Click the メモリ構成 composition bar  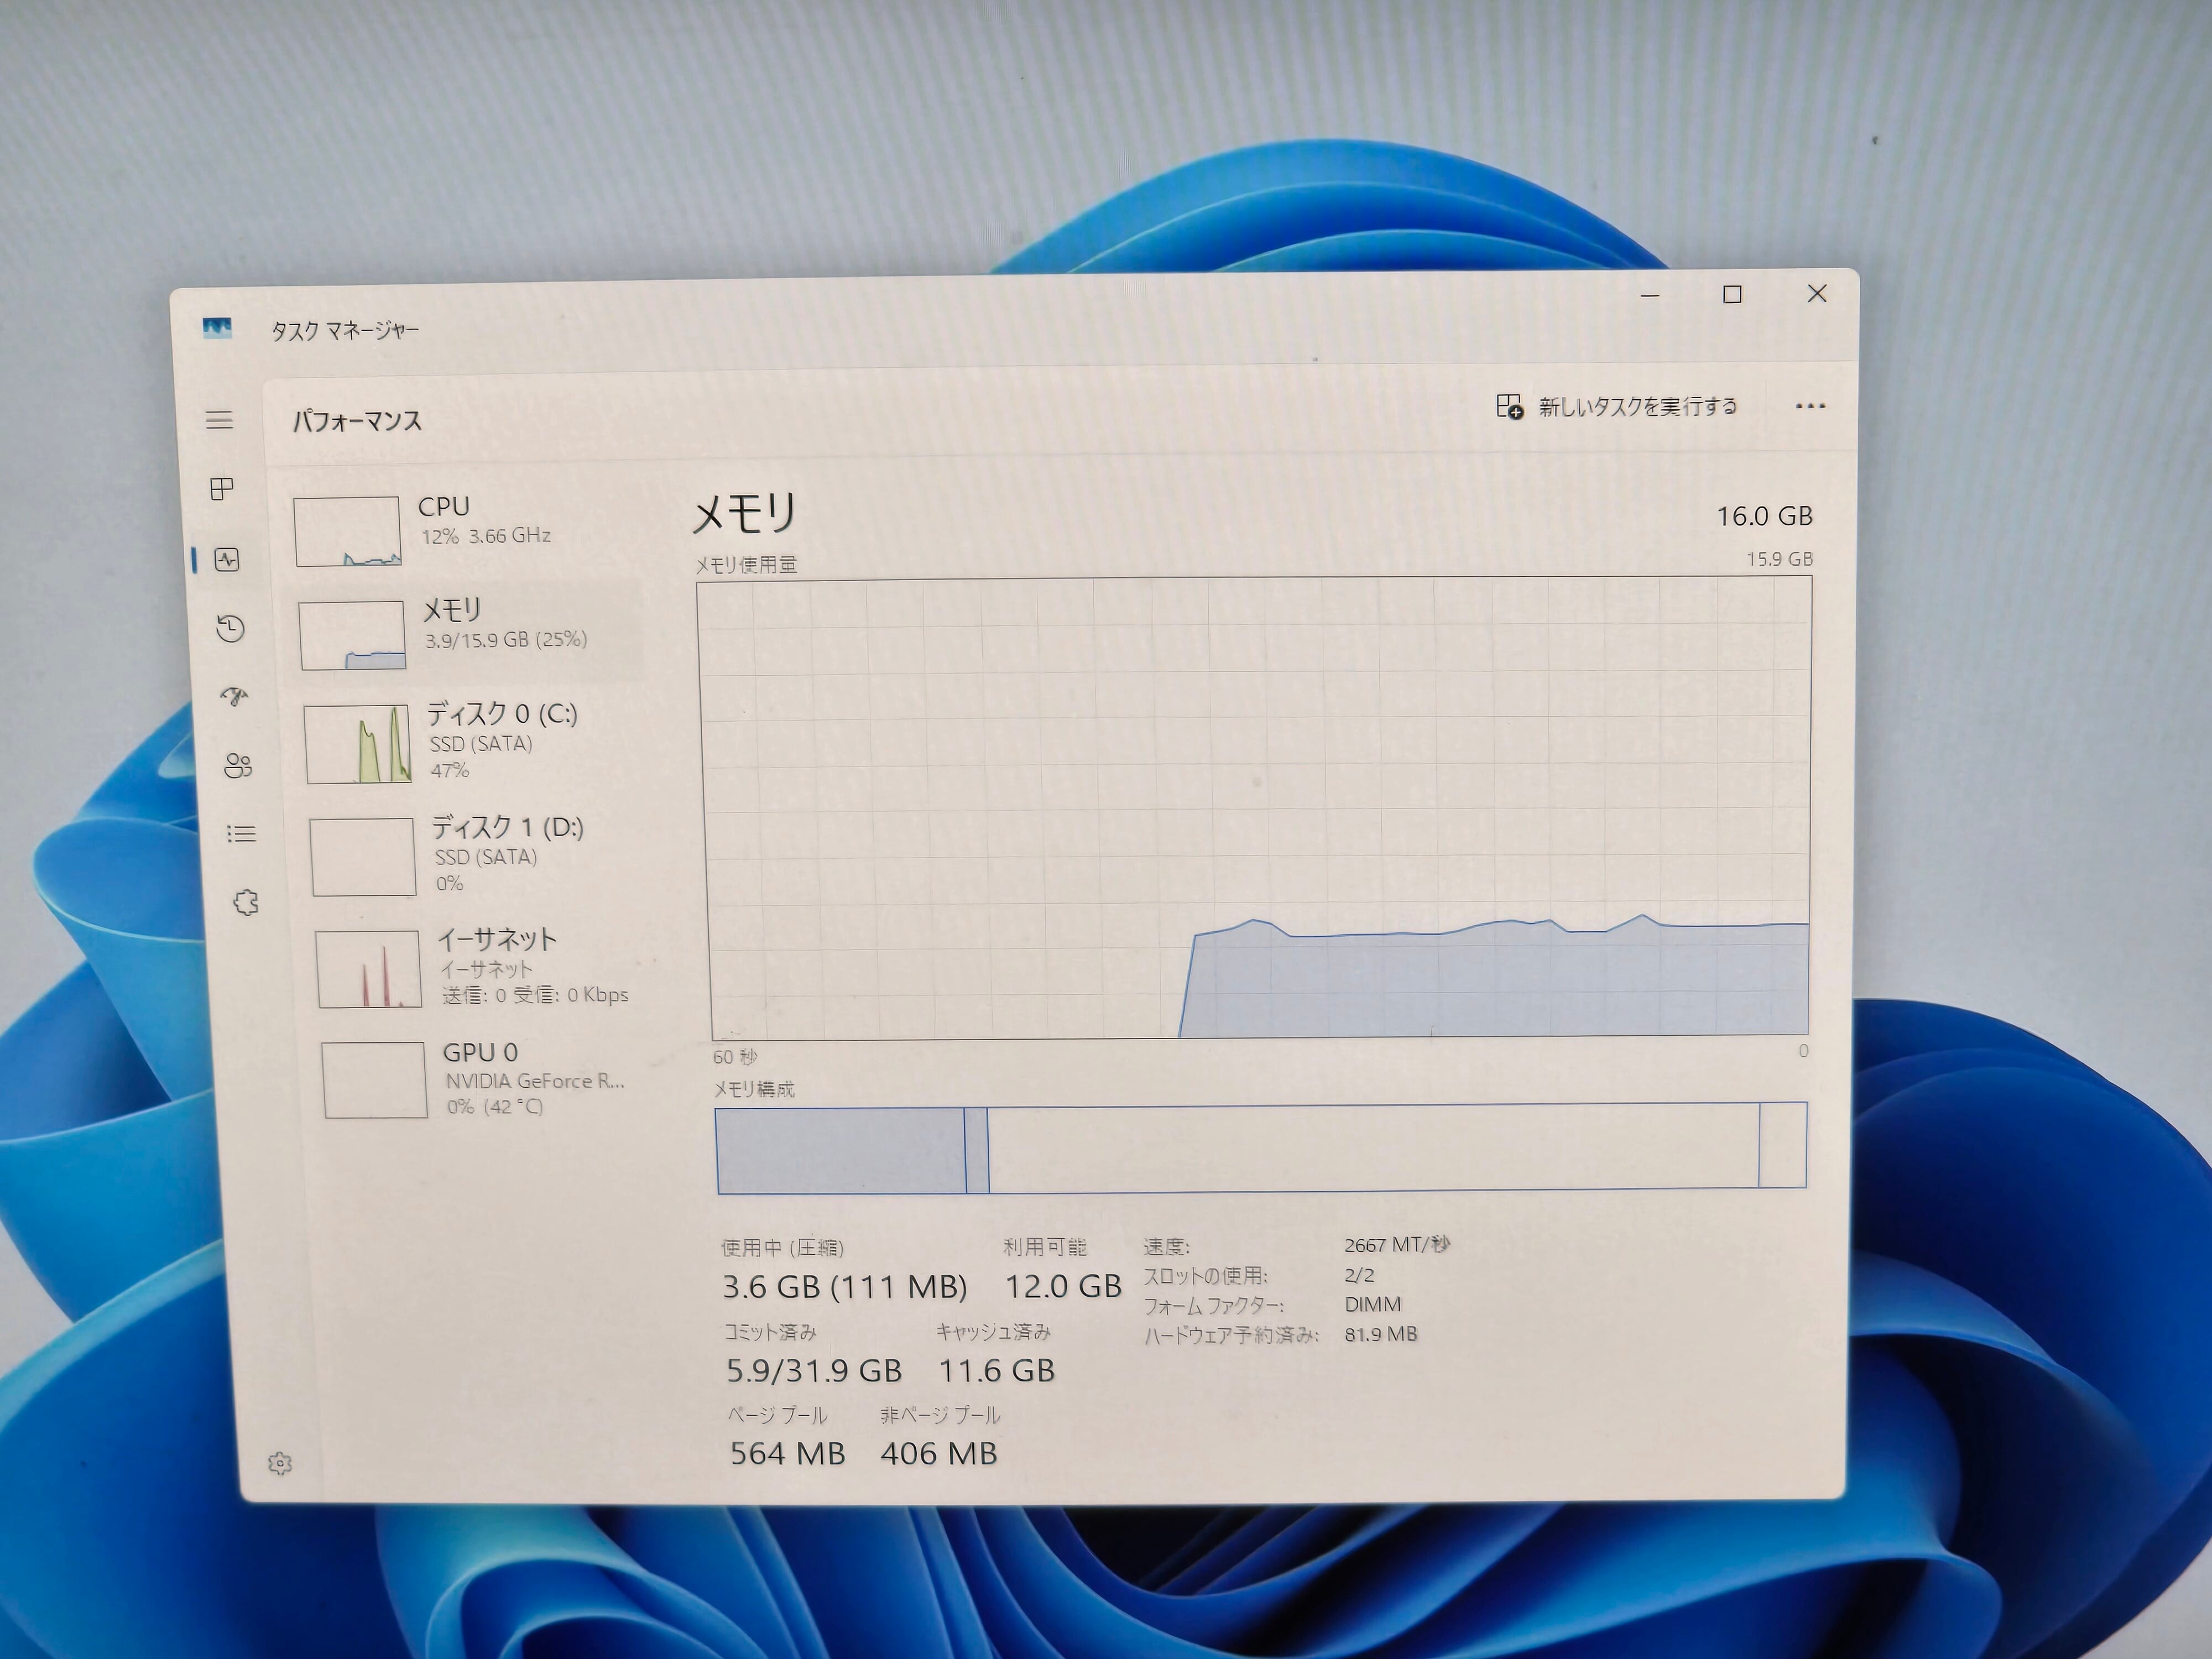pyautogui.click(x=1261, y=1147)
